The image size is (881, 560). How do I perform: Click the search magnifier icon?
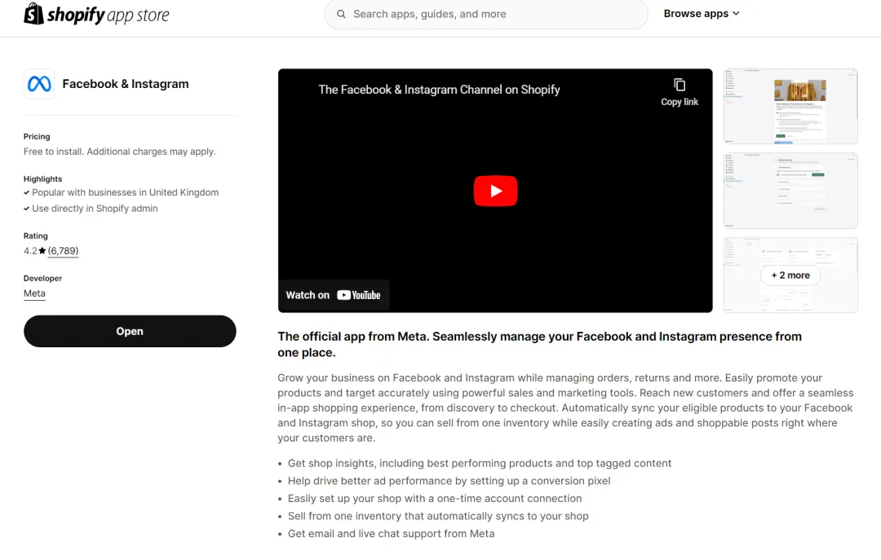[341, 14]
